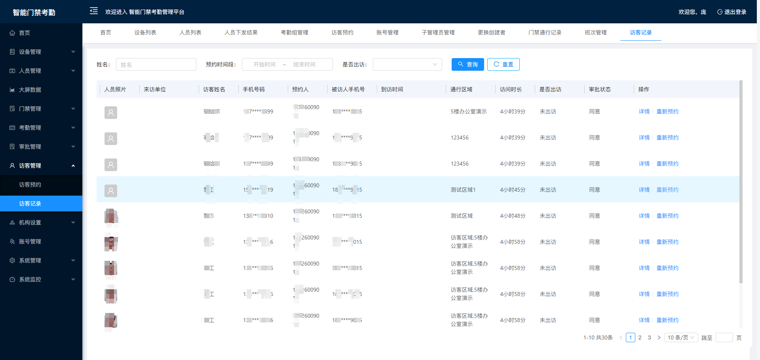This screenshot has width=760, height=360.
Task: Switch to the 人员列表 tab
Action: (190, 32)
